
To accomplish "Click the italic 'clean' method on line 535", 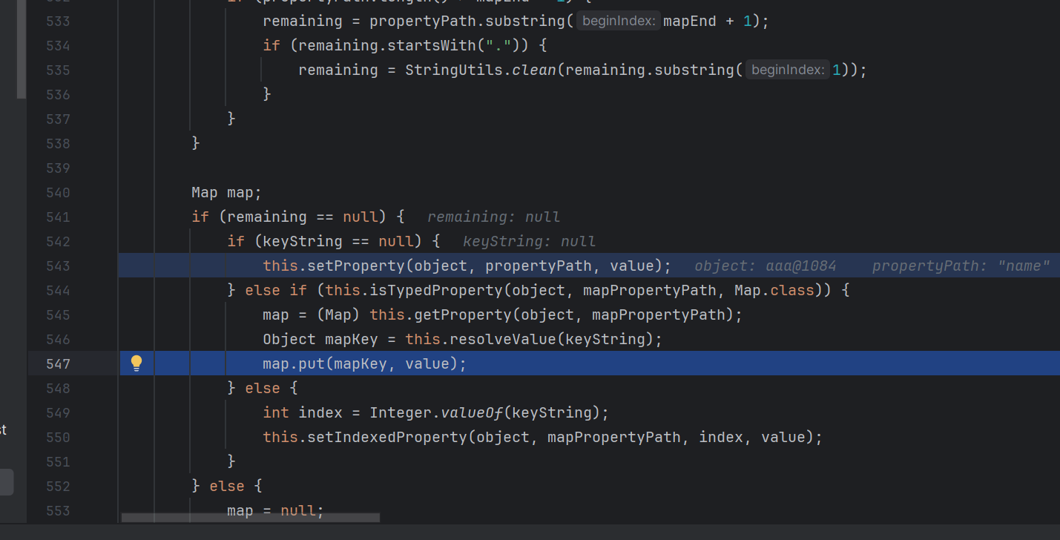I will click(x=534, y=70).
